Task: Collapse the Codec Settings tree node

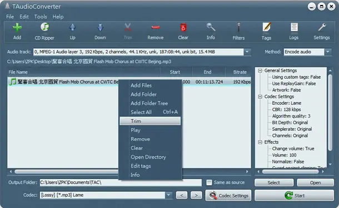Action: 260,97
